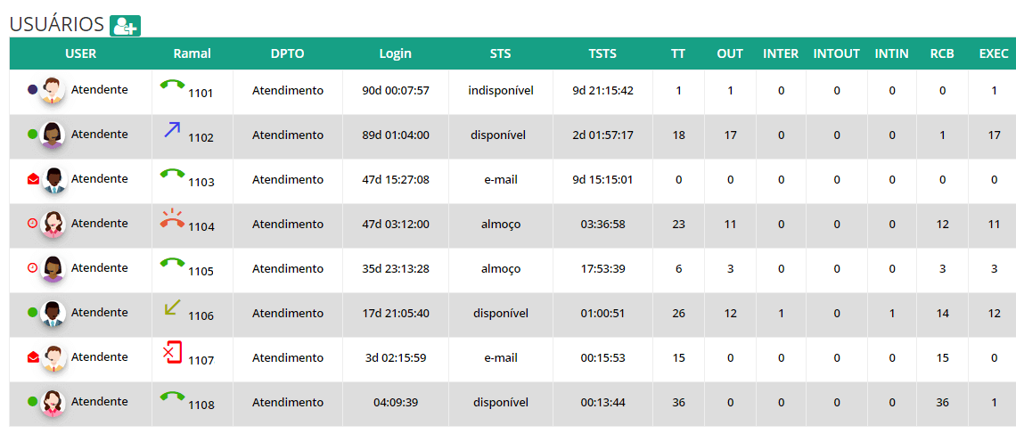Sort by the Login column header
Viewport: 1016px width, 434px height.
395,53
